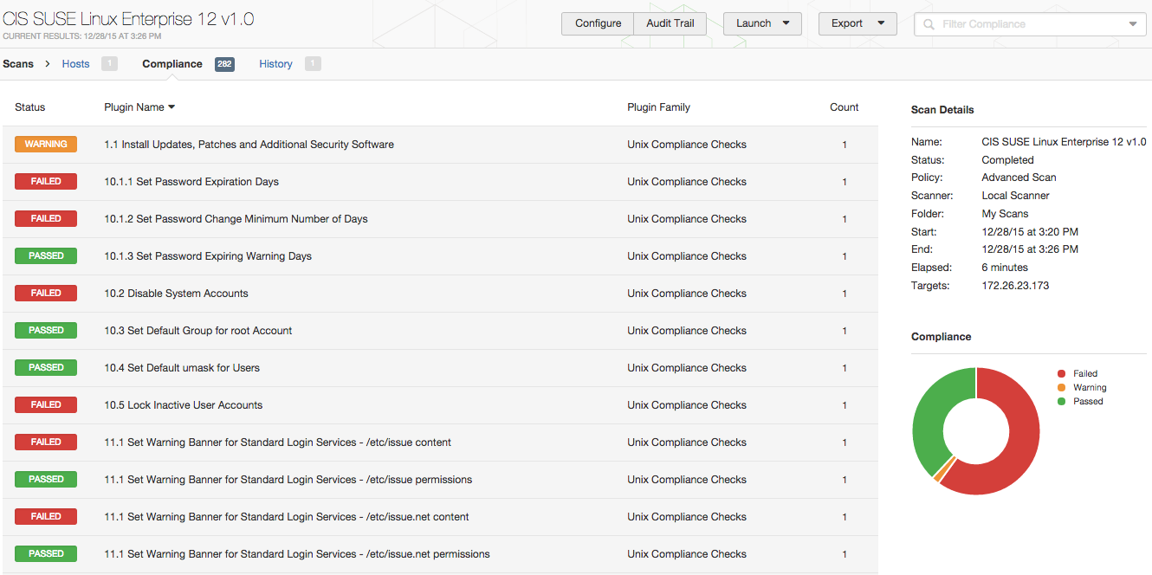Viewport: 1152px width, 575px height.
Task: Expand the Export dropdown button
Action: tap(858, 23)
